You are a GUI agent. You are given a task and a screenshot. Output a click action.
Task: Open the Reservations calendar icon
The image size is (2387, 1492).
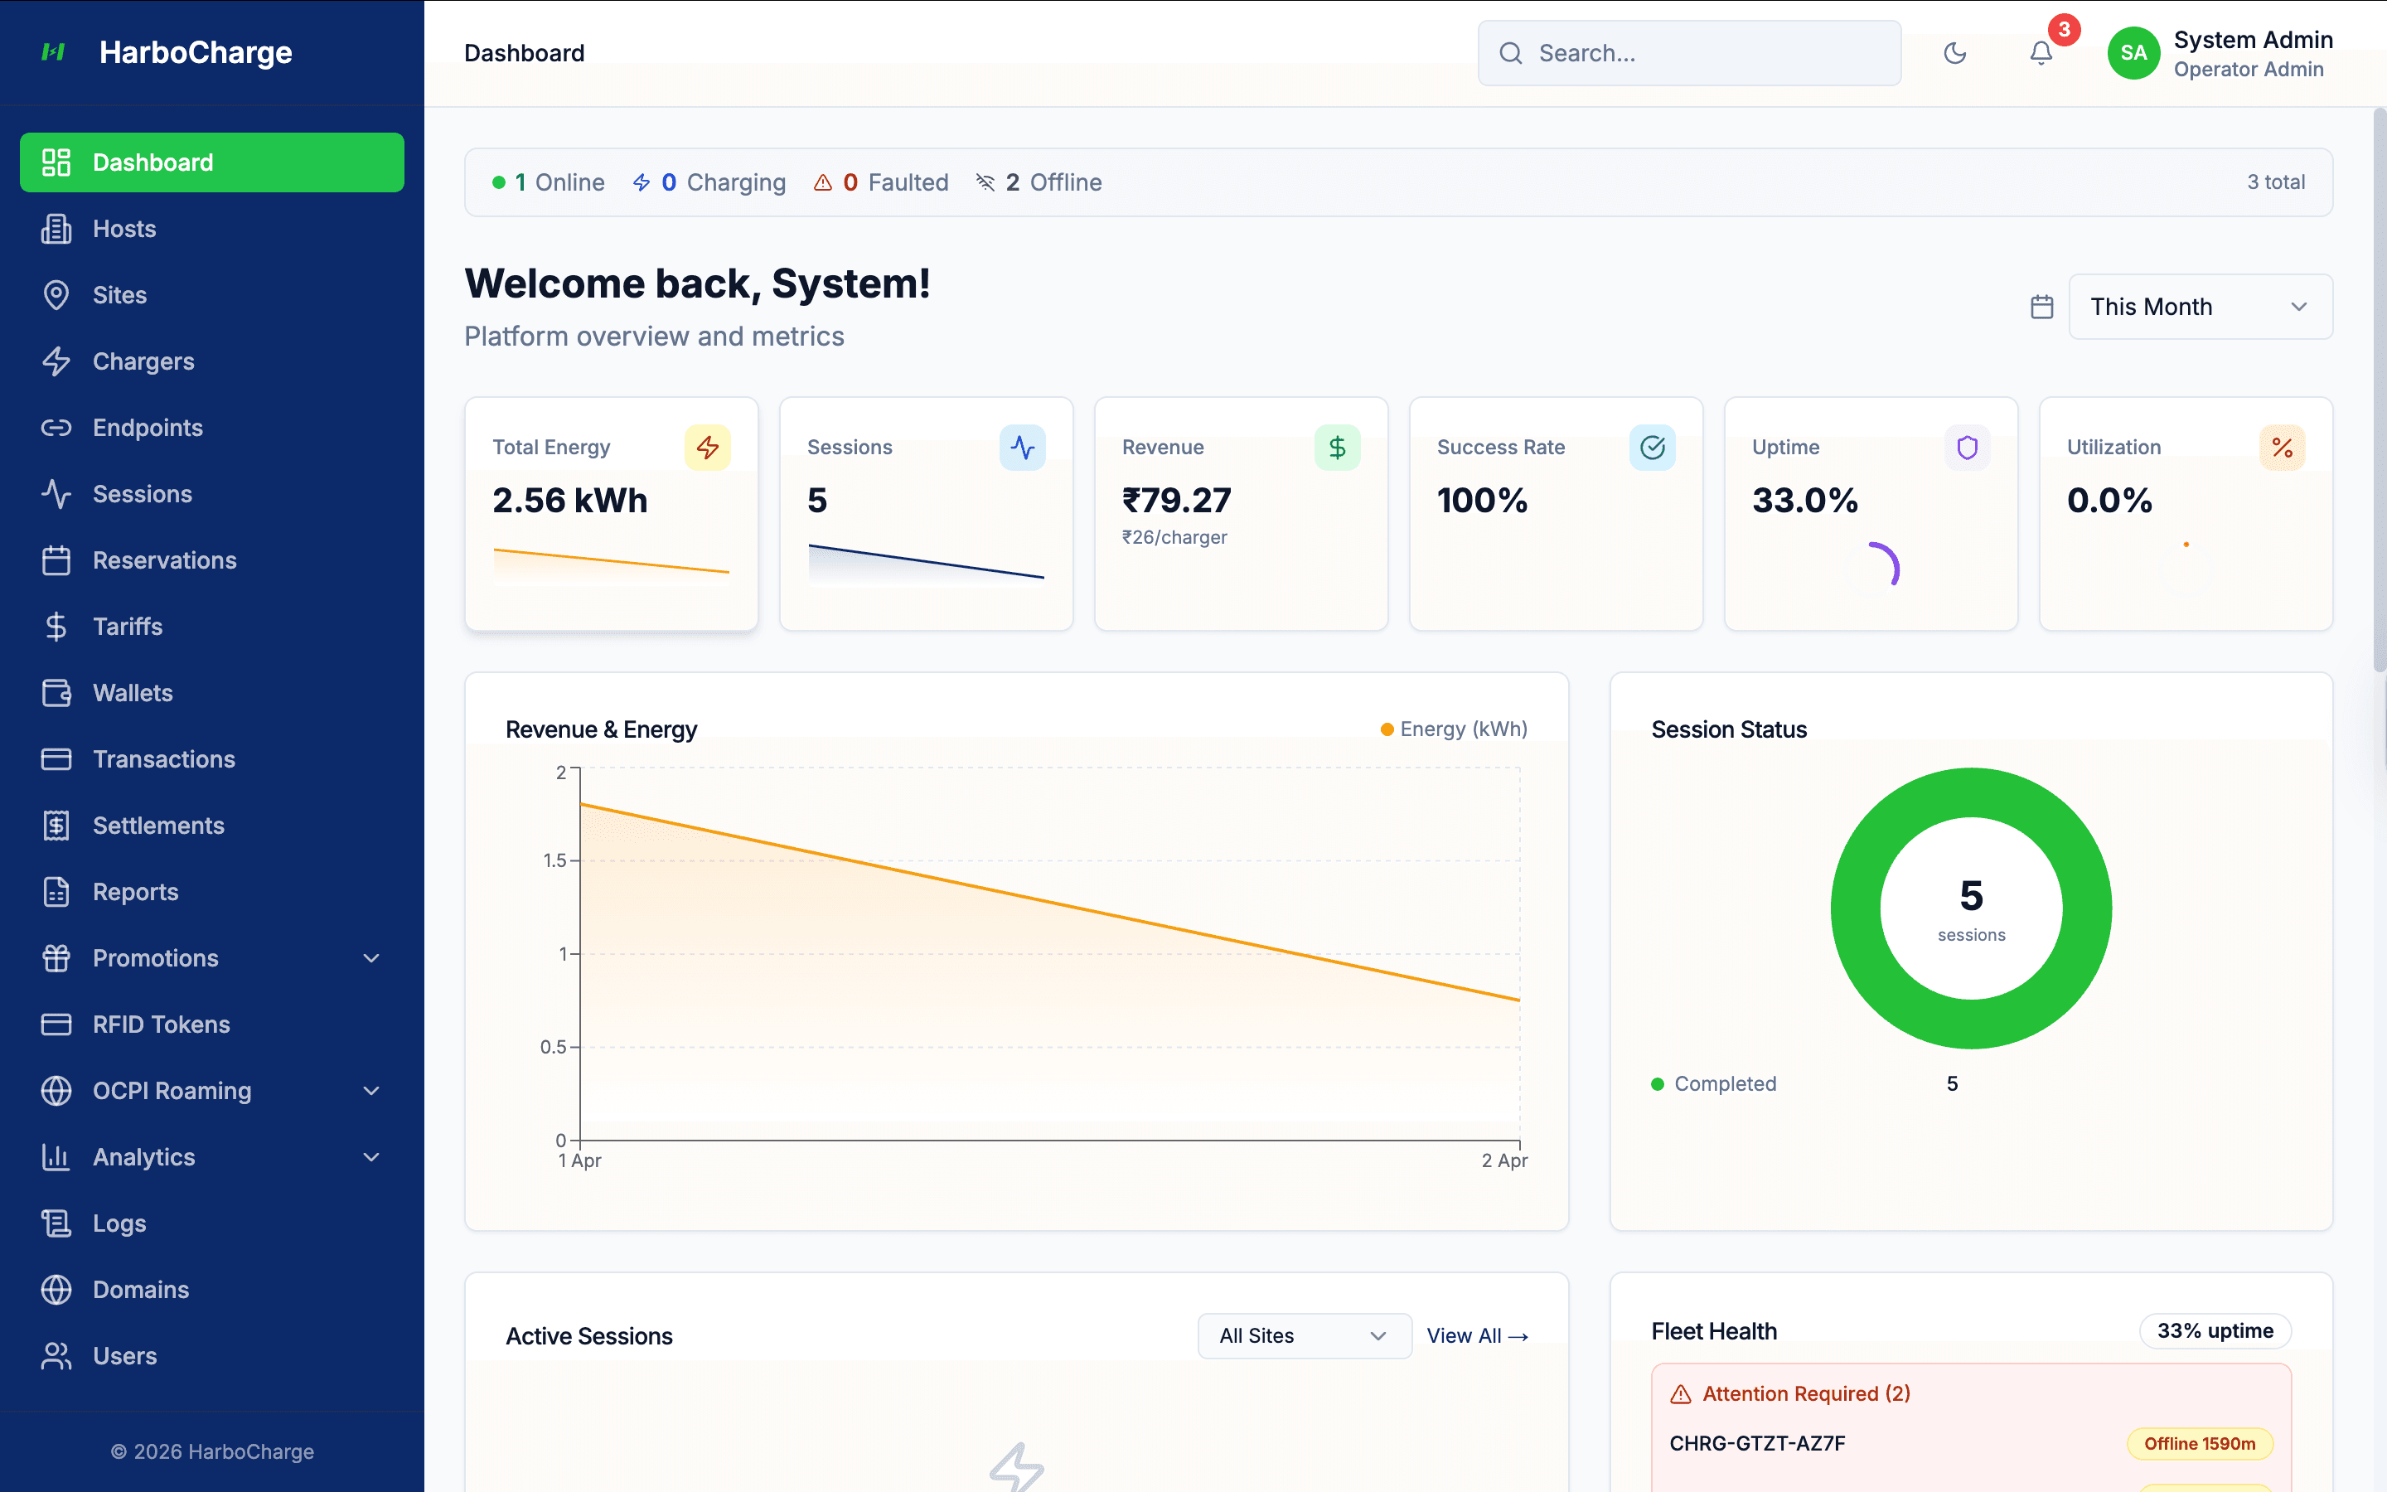[x=56, y=559]
